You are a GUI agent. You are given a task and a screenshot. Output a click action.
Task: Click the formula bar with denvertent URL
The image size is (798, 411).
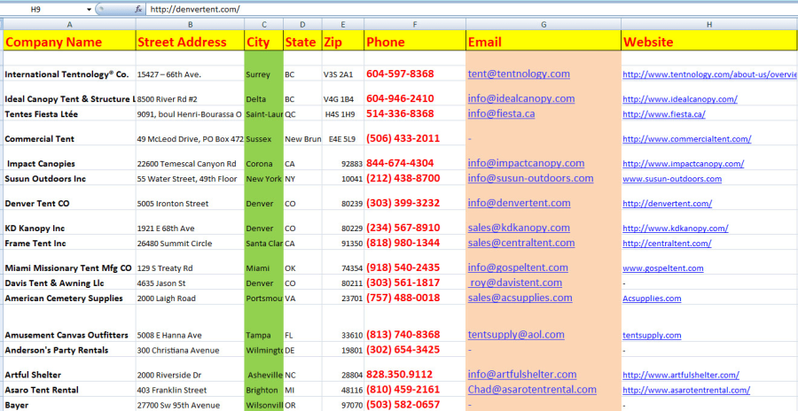coord(472,9)
